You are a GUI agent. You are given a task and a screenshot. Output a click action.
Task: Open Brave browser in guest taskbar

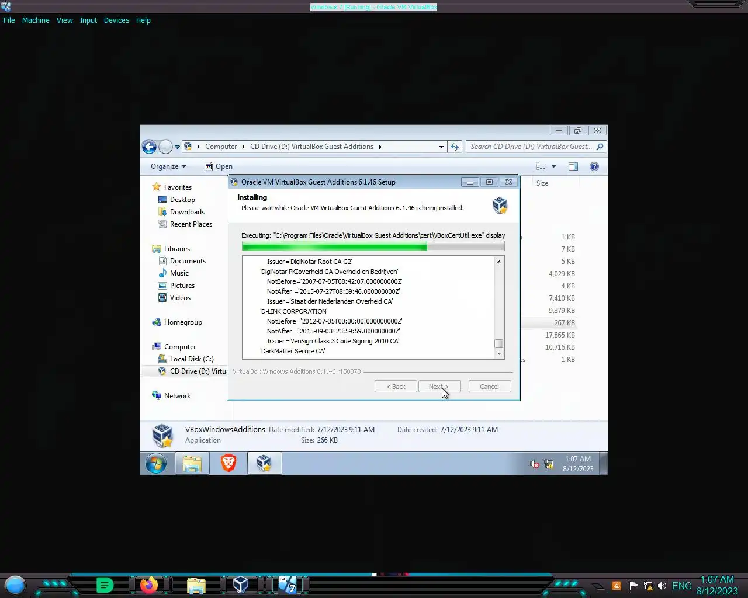tap(228, 464)
